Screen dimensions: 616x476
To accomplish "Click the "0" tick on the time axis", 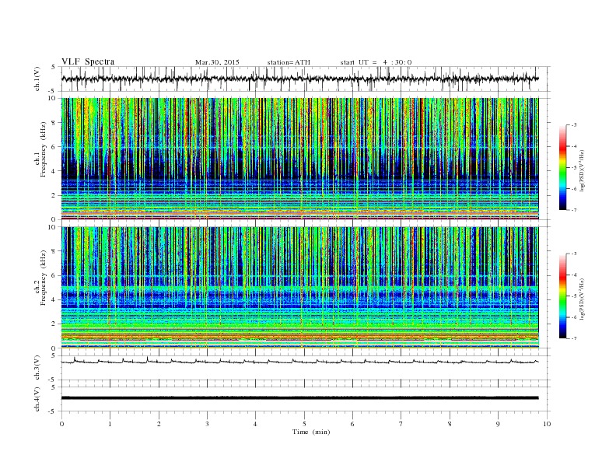I will point(61,424).
